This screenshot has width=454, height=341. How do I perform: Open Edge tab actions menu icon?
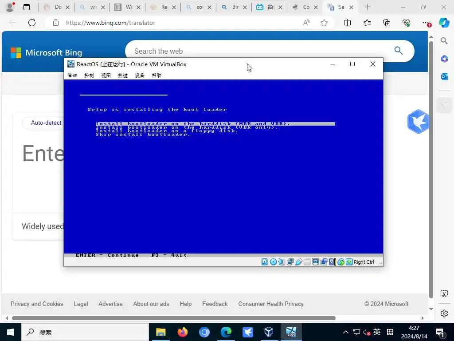point(27,7)
